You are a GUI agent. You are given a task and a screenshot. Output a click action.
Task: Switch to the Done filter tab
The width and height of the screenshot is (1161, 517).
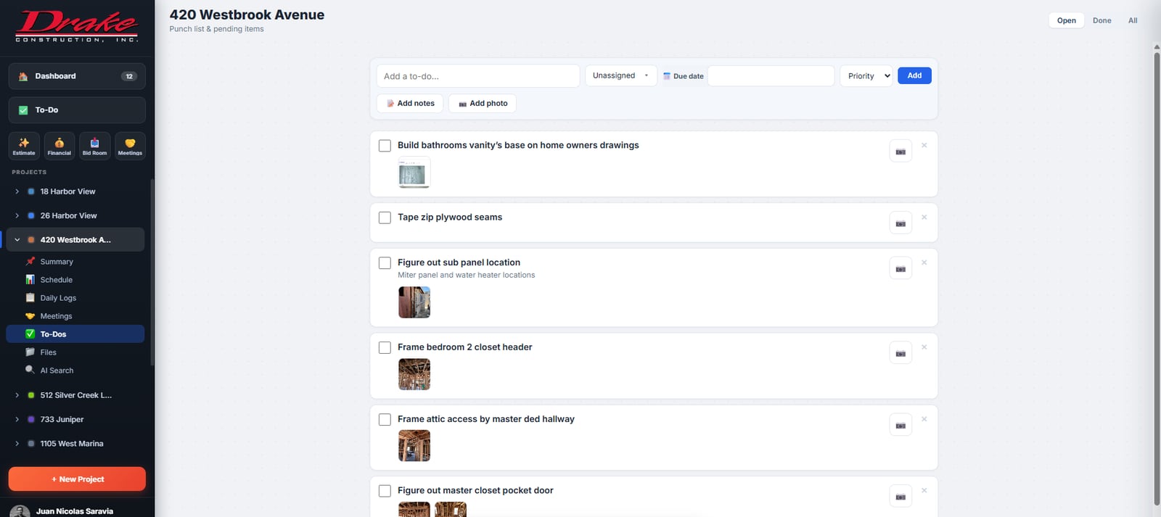click(1101, 20)
